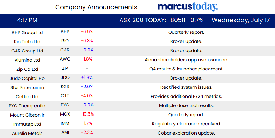
Task: Click the RIO ticker code
Action: tap(65, 41)
